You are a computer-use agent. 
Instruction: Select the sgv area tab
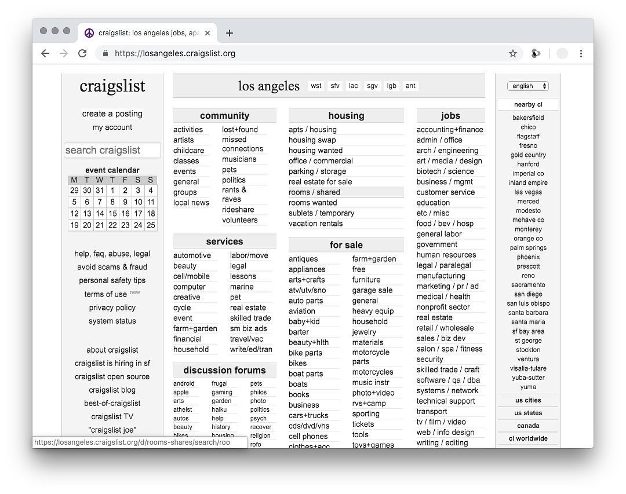point(372,86)
